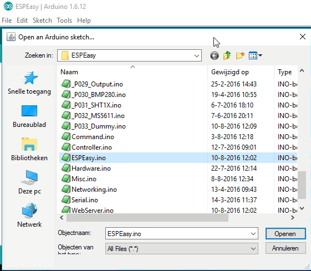The height and width of the screenshot is (271, 311).
Task: Select file _P033_Dummy.ino
Action: pos(99,126)
